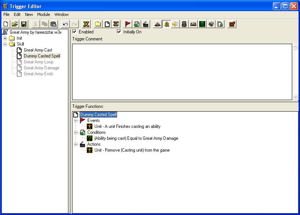Screen dimensions: 300x215
Task: Select the map root Great Army by fareezizfar.w3x
Action: pyautogui.click(x=36, y=32)
